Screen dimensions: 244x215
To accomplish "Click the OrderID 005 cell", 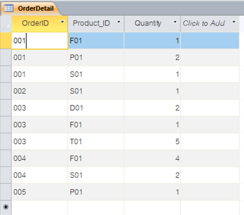I will [40, 192].
